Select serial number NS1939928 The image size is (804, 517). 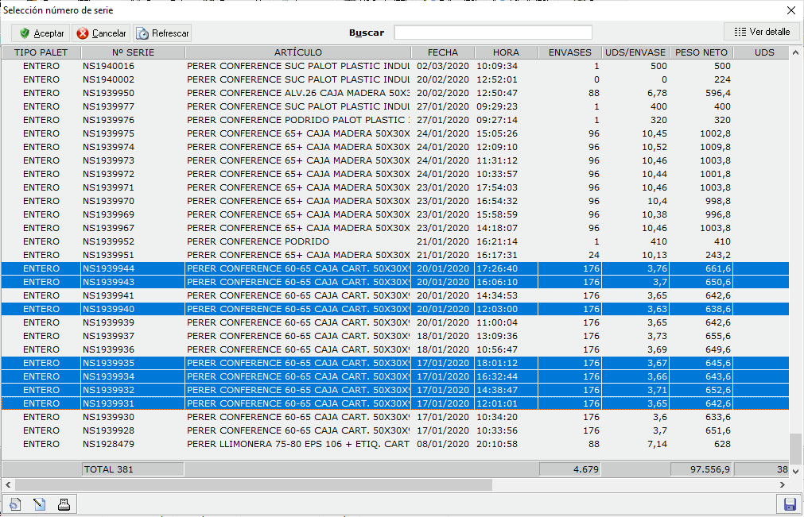click(x=108, y=430)
